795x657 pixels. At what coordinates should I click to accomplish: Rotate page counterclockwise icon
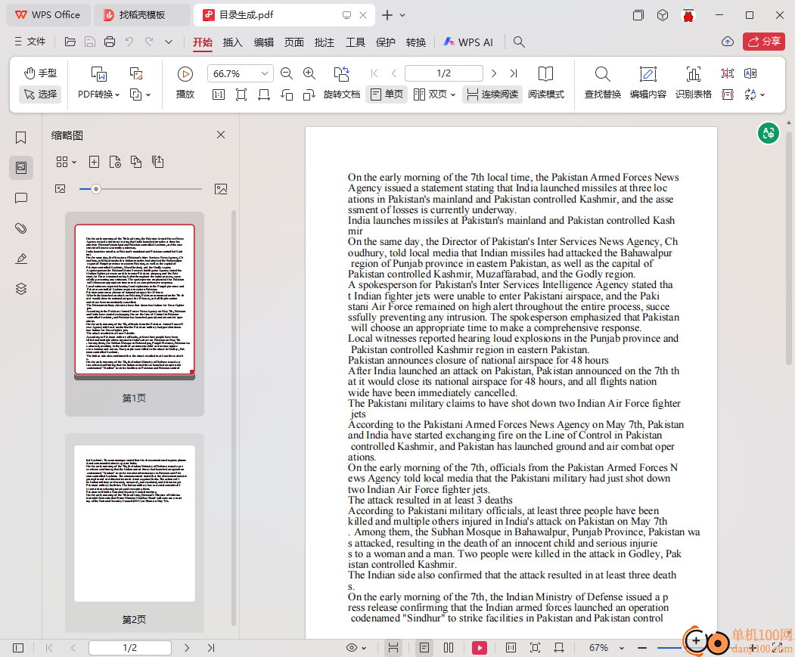pos(287,95)
